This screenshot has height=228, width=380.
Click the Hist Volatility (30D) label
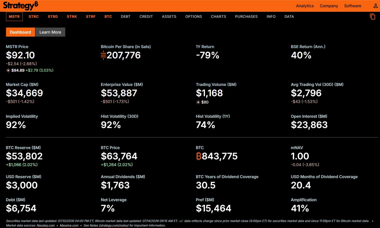click(119, 116)
